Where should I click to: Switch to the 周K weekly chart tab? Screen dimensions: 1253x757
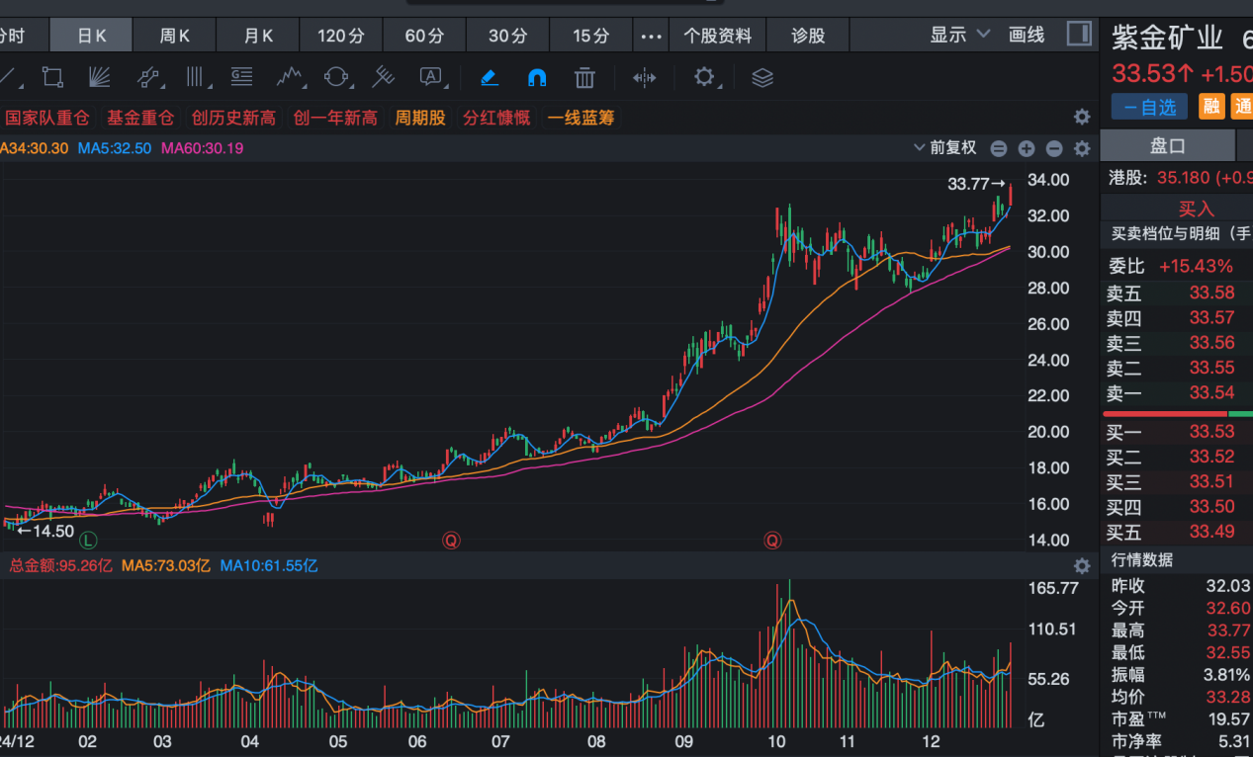click(x=175, y=36)
